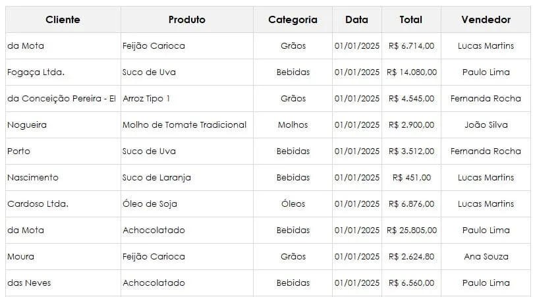Click the Óleos category cell
The width and height of the screenshot is (533, 297).
point(293,203)
